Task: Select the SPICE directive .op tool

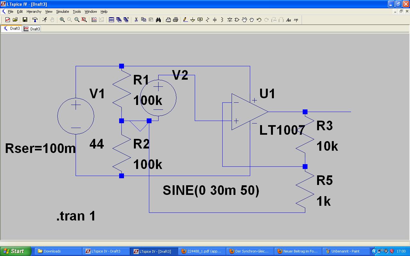Action: click(x=296, y=20)
